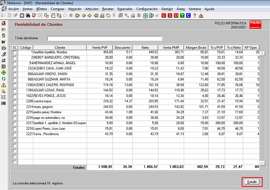Click the form with red checkmark icon
This screenshot has width=270, height=190.
tap(34, 16)
